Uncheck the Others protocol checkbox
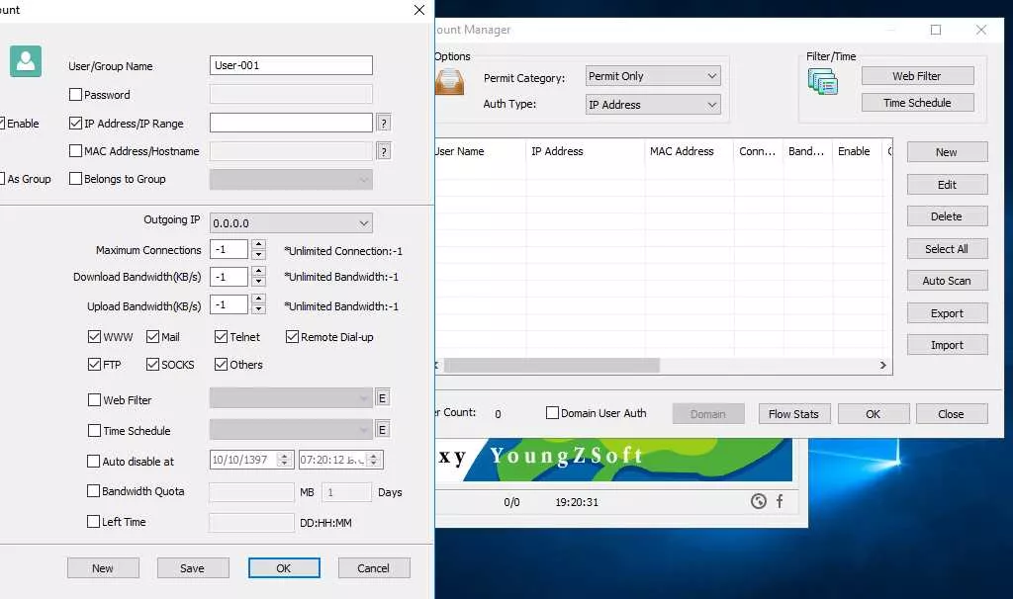Viewport: 1013px width, 599px height. (221, 365)
